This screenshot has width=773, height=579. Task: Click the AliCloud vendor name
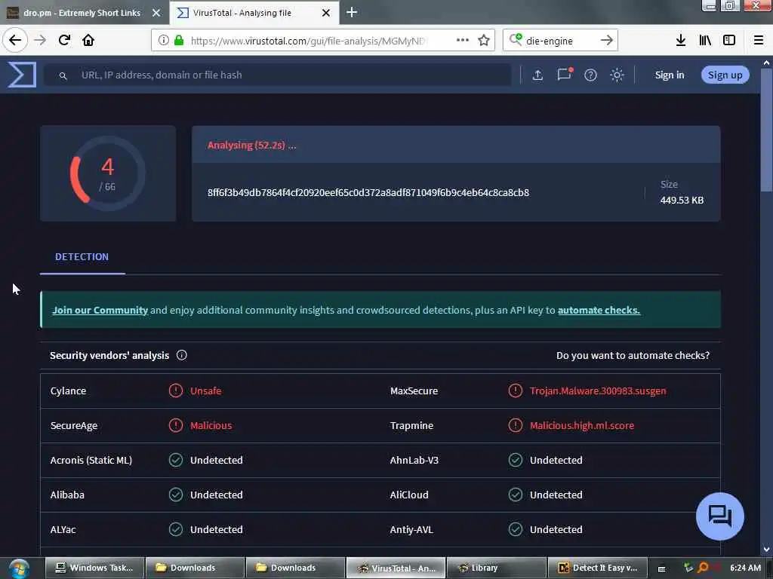point(408,495)
